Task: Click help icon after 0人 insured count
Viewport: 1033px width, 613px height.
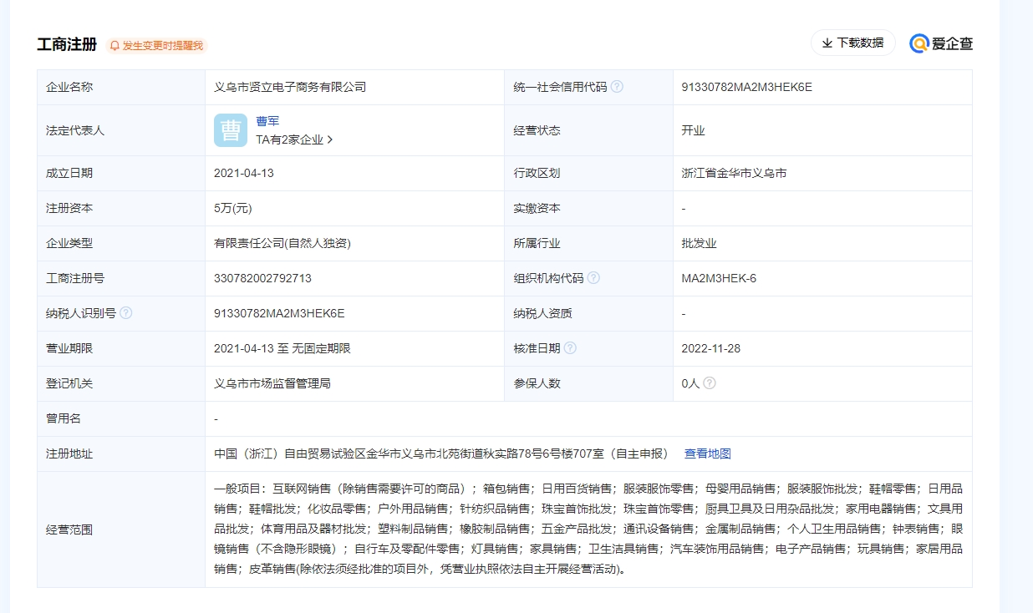Action: [x=709, y=383]
